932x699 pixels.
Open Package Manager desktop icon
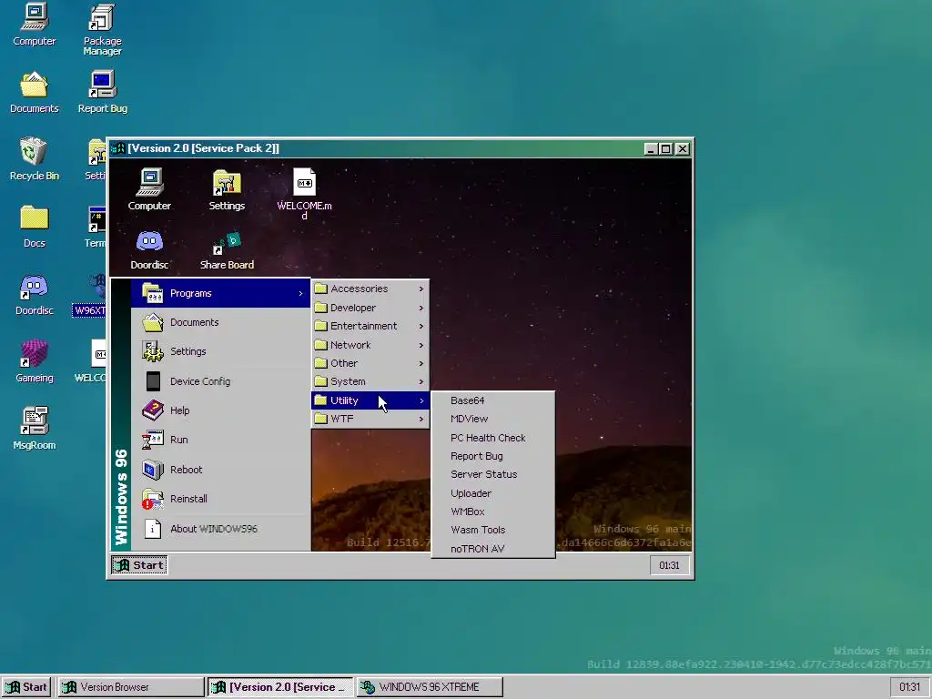102,30
